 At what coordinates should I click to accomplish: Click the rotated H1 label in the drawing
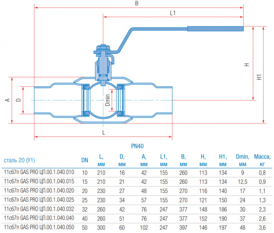(259, 77)
